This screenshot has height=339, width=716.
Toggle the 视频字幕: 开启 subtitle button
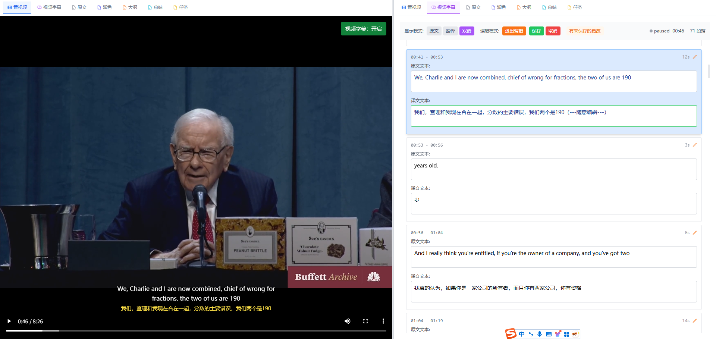point(363,29)
